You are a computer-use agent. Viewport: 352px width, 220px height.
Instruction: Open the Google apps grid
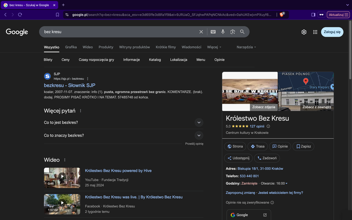pos(315,32)
